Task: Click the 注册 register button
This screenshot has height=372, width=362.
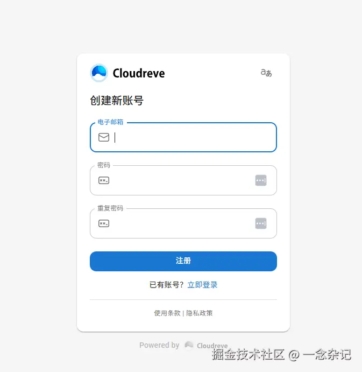Action: [x=183, y=261]
